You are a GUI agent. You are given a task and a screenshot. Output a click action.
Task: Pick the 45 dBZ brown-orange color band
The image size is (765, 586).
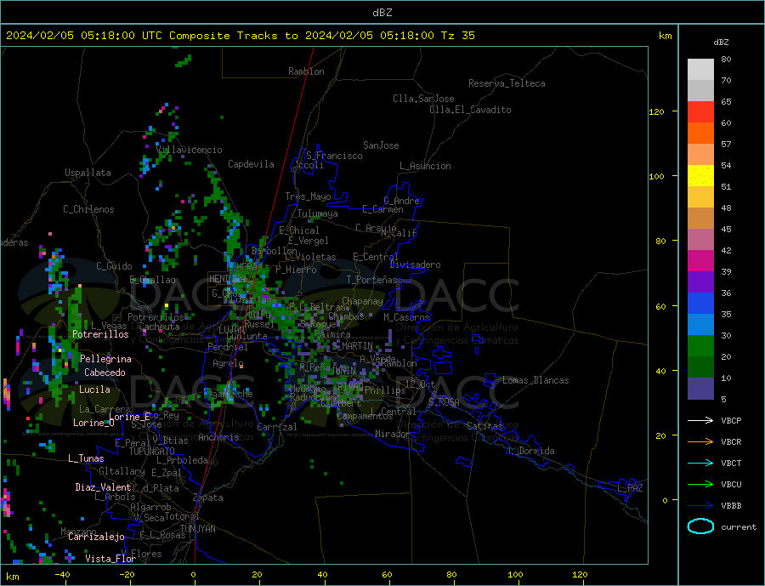700,219
